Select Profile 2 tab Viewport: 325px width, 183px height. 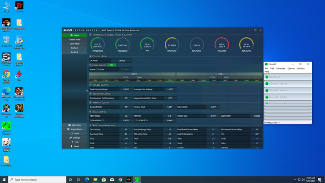74,52
